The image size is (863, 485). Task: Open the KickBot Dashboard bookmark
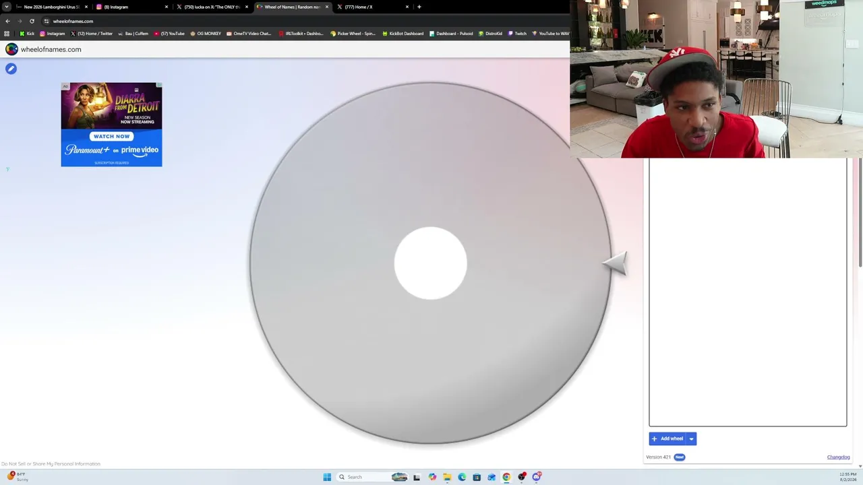(x=403, y=34)
